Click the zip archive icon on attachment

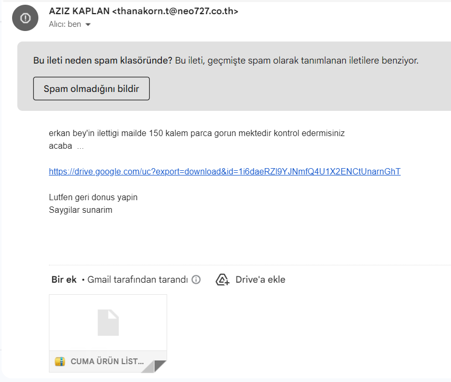60,362
